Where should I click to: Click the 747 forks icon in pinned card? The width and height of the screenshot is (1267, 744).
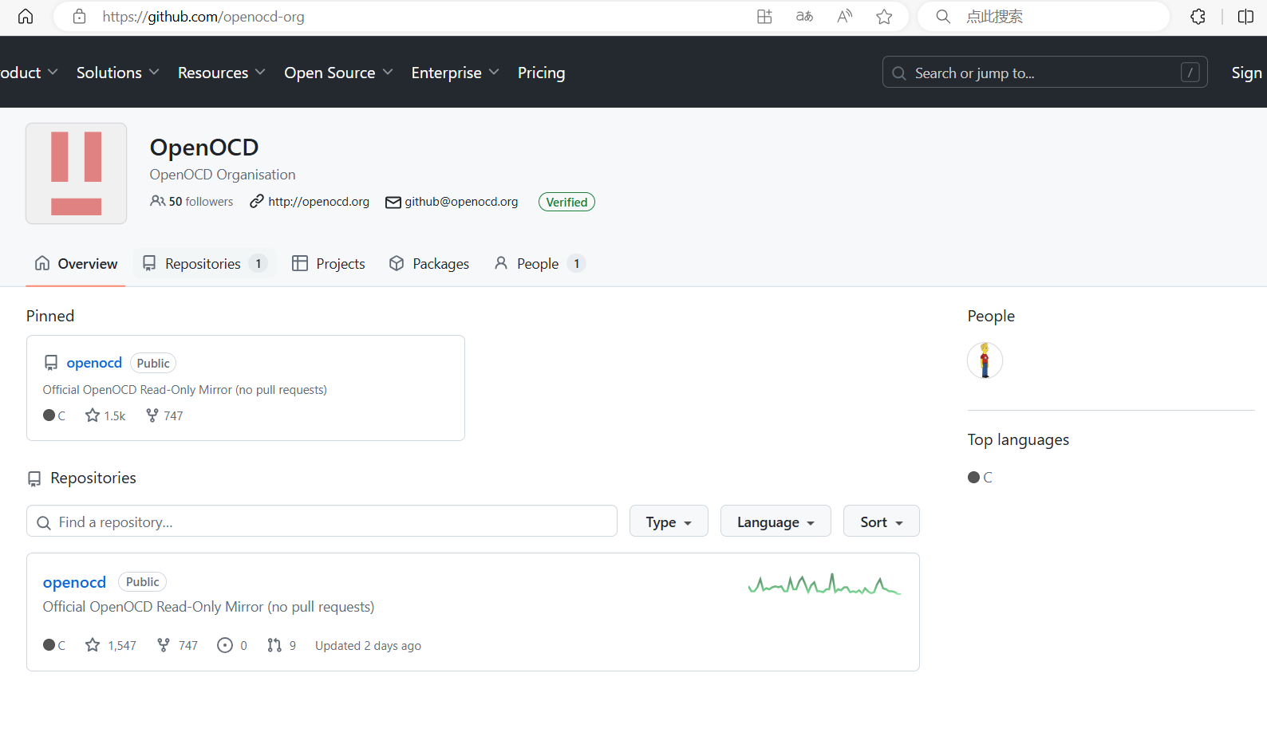pos(152,415)
